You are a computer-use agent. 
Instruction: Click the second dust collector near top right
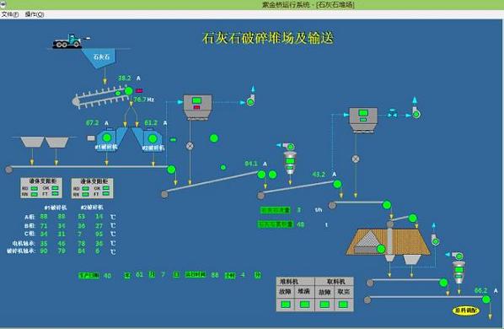pos(363,120)
